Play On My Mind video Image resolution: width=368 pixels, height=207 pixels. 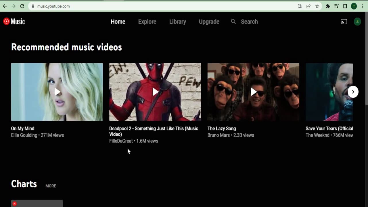tap(57, 92)
